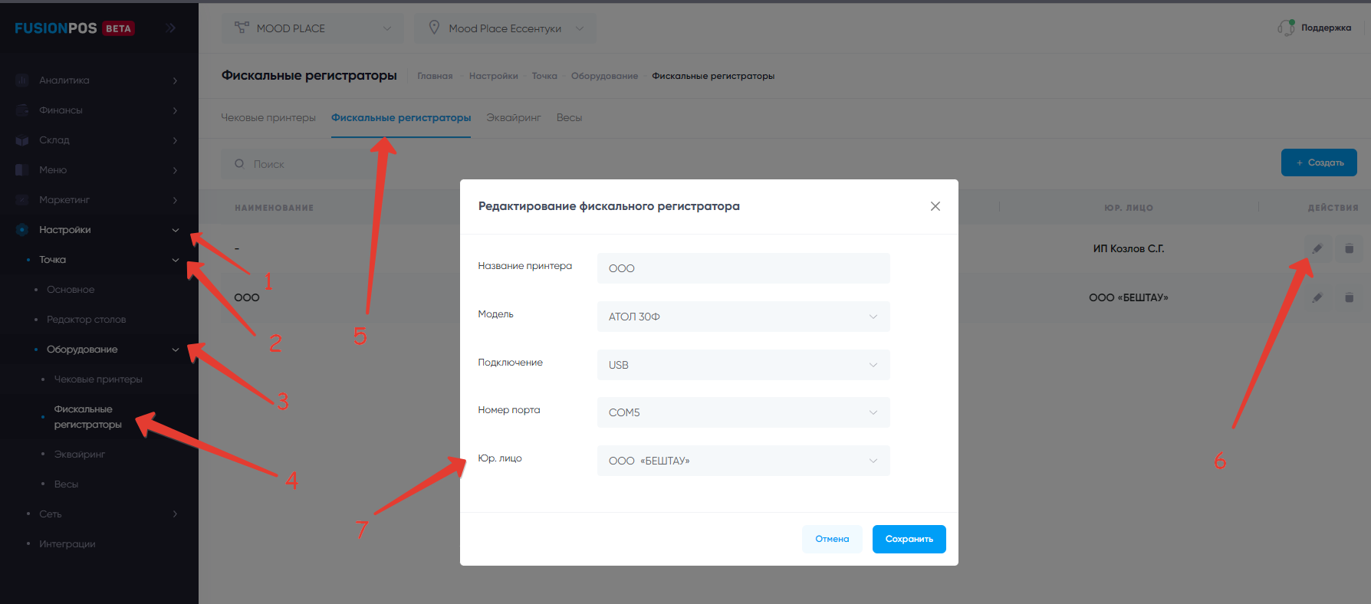Open Редактор столов in the sidebar
This screenshot has width=1371, height=604.
coord(86,320)
